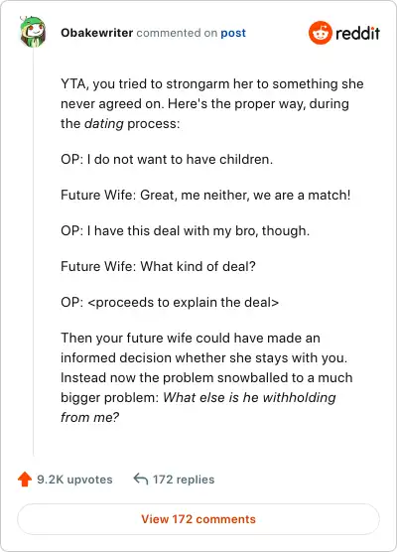Click the "9.2K upvotes" count
The image size is (397, 552).
[74, 480]
